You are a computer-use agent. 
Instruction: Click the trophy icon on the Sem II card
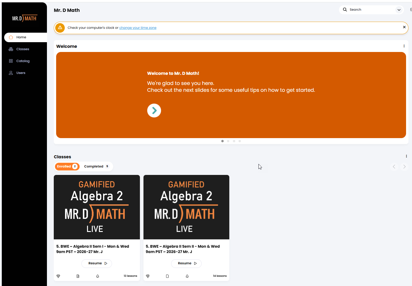tap(148, 276)
